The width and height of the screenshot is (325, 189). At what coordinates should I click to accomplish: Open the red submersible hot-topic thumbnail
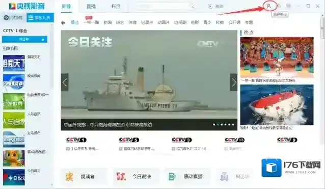pyautogui.click(x=277, y=105)
